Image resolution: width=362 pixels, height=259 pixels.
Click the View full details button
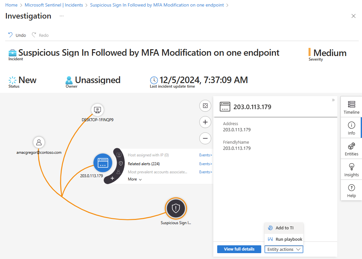pyautogui.click(x=239, y=249)
